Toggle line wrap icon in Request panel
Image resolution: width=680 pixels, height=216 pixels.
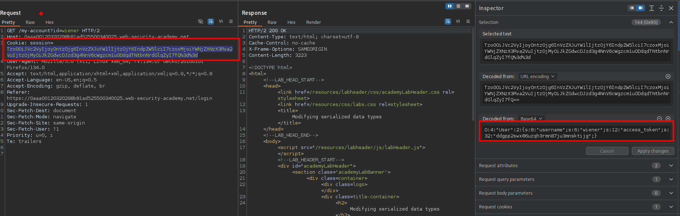pos(211,22)
